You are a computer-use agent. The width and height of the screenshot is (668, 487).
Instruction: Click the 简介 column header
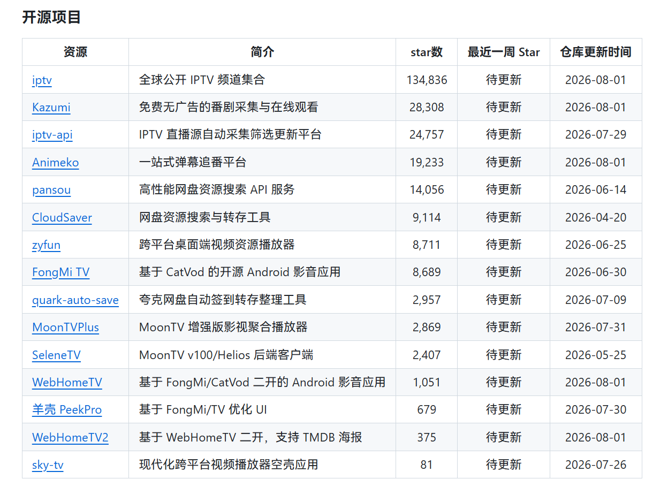coord(262,52)
